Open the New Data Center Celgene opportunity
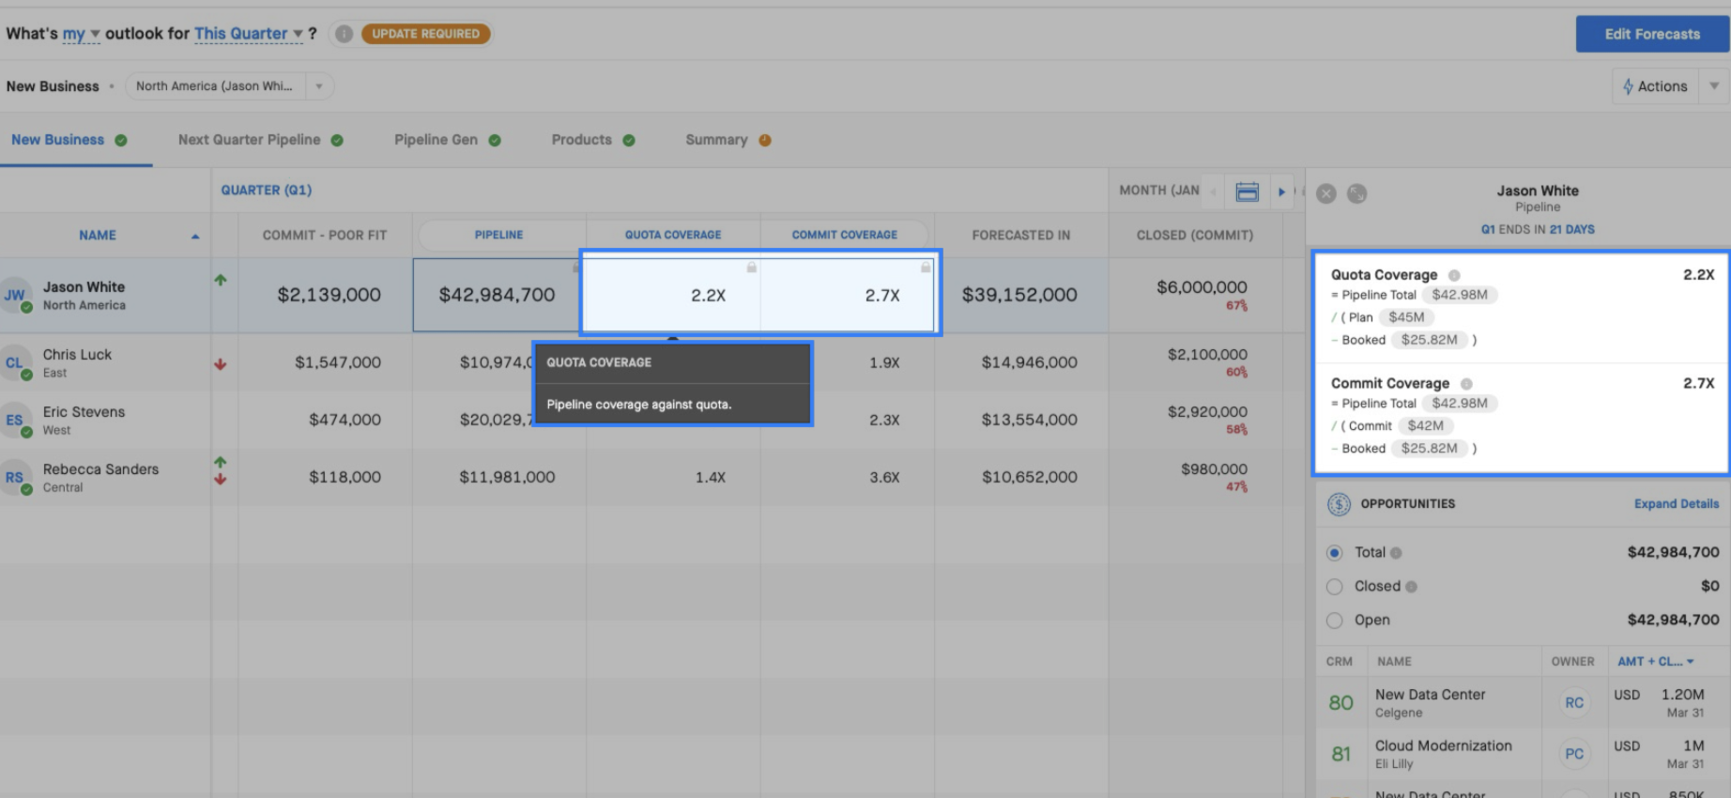The image size is (1731, 798). [x=1430, y=702]
